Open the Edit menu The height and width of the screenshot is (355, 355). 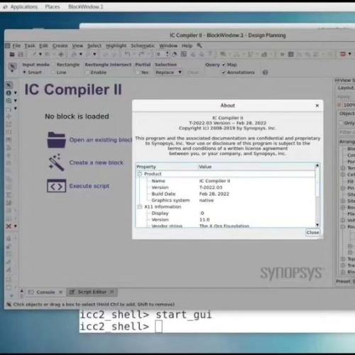pos(43,45)
